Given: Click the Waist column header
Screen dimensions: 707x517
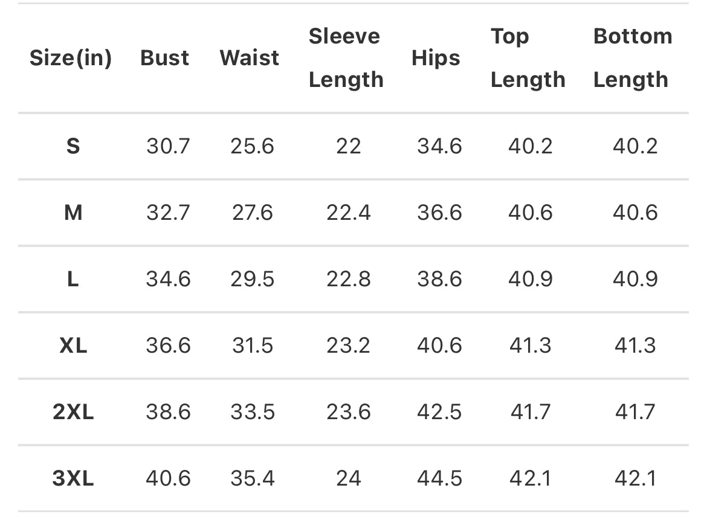Looking at the screenshot, I should pyautogui.click(x=250, y=58).
